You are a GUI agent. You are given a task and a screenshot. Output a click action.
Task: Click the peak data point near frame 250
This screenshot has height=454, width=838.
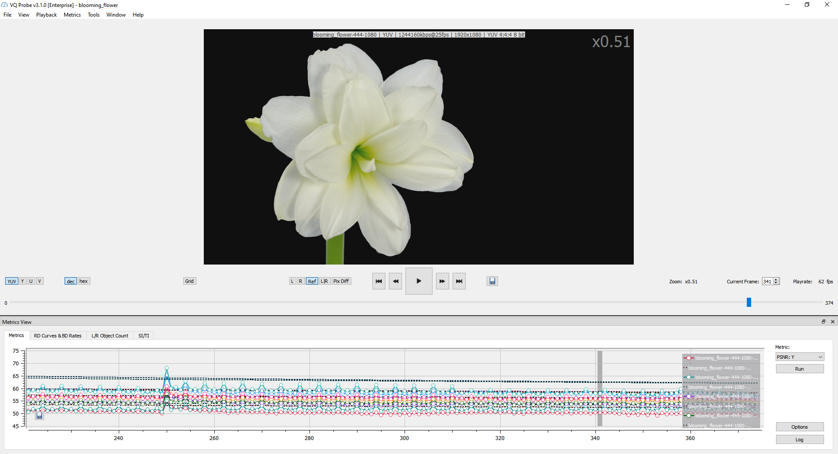click(166, 368)
